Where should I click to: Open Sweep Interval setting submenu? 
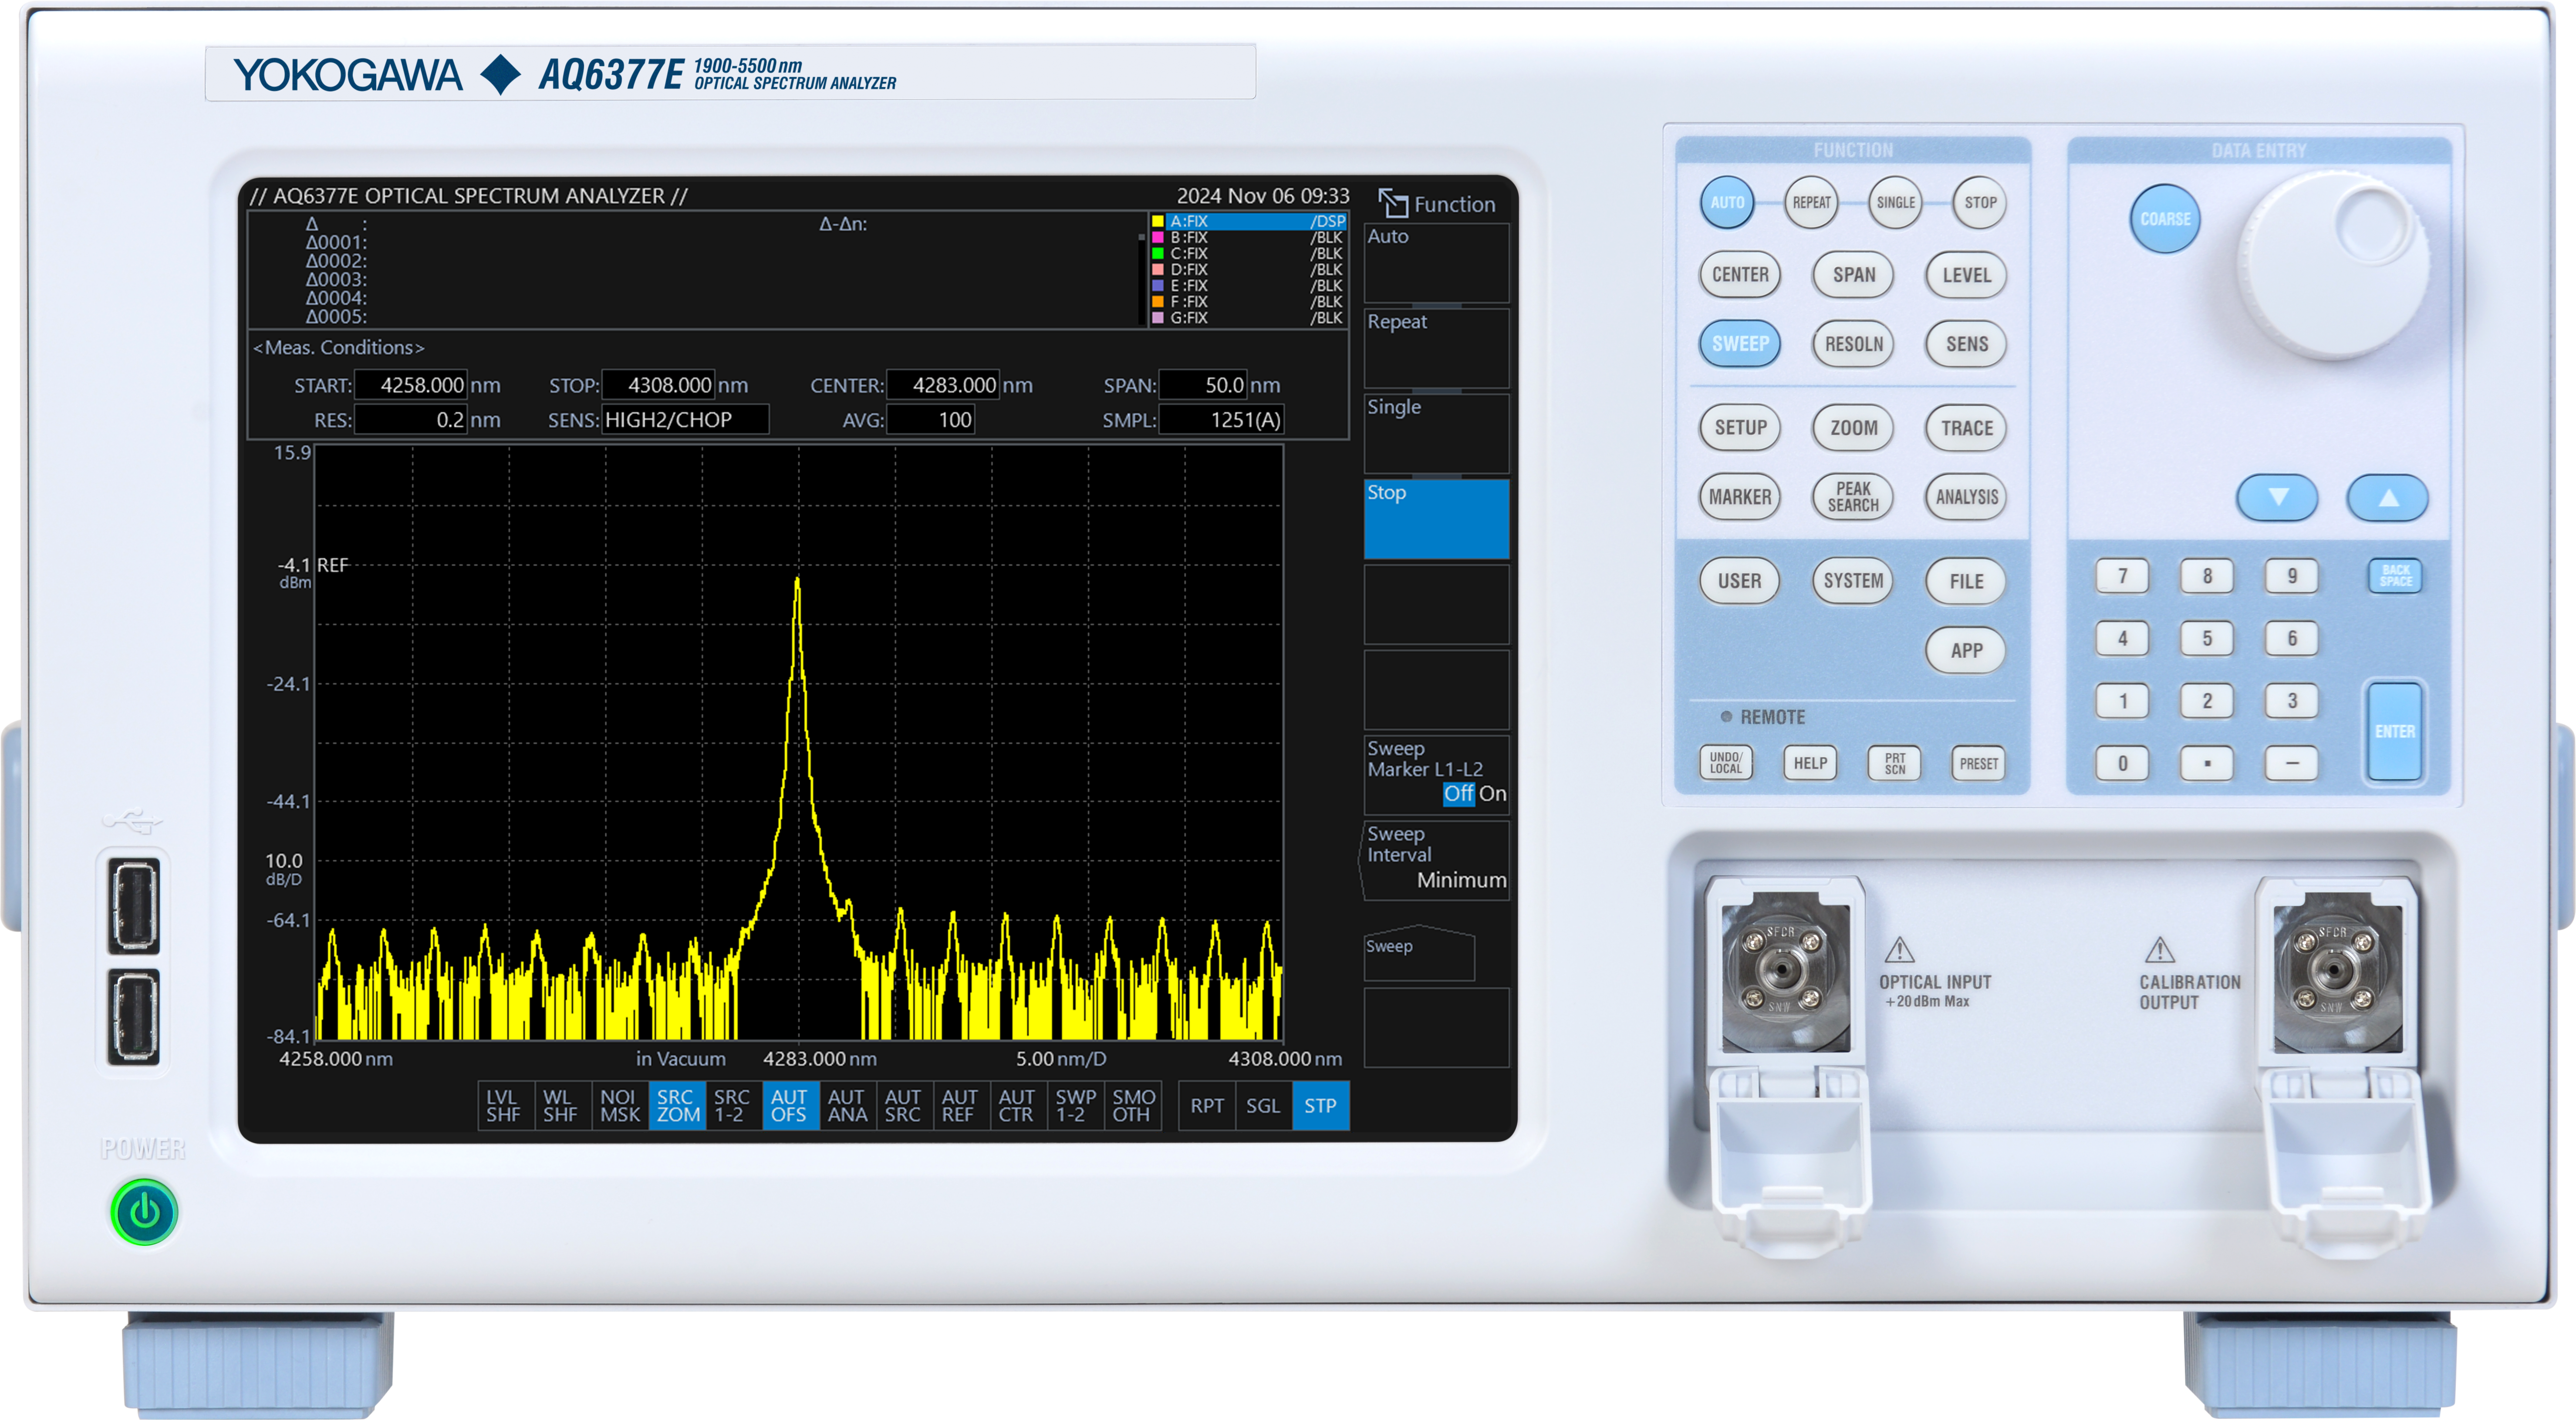tap(1436, 859)
